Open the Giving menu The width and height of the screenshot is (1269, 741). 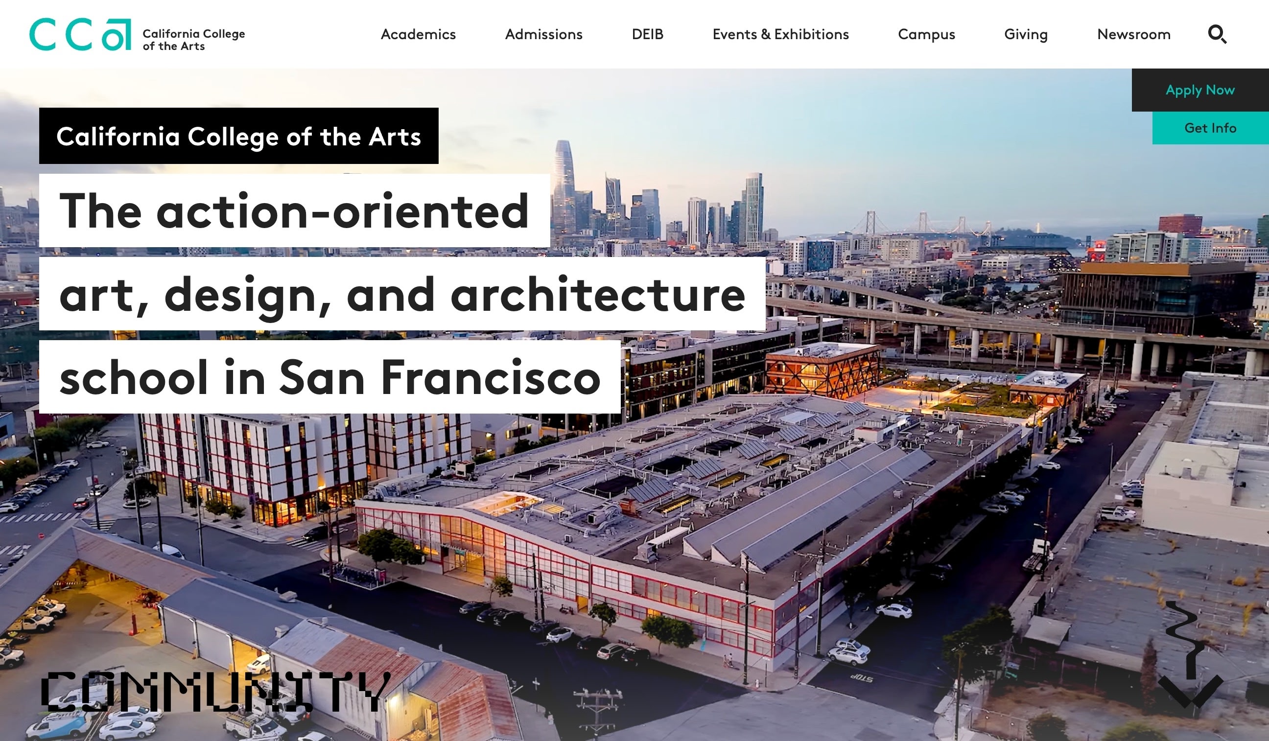(x=1026, y=34)
